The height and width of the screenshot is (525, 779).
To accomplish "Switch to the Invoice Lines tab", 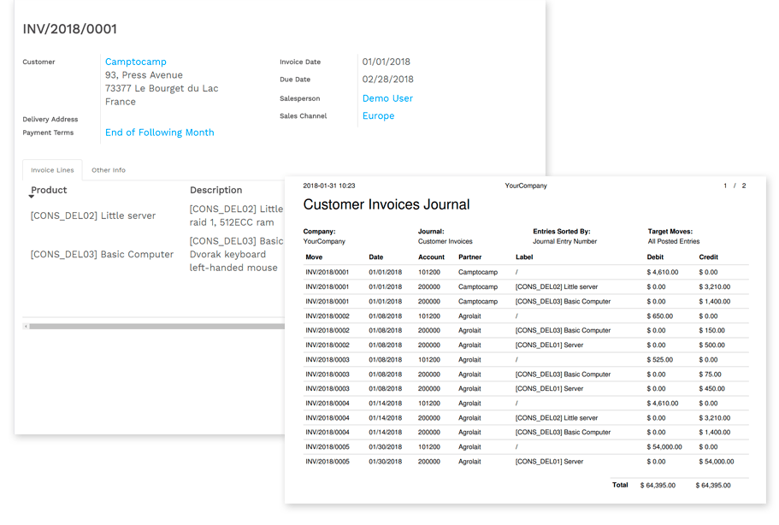I will point(52,170).
